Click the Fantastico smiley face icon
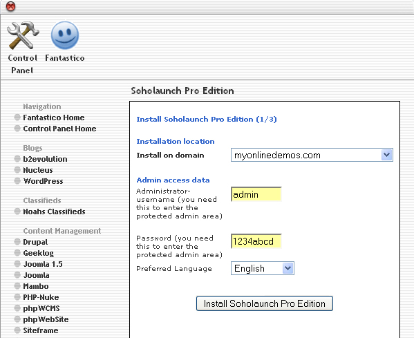 click(65, 35)
